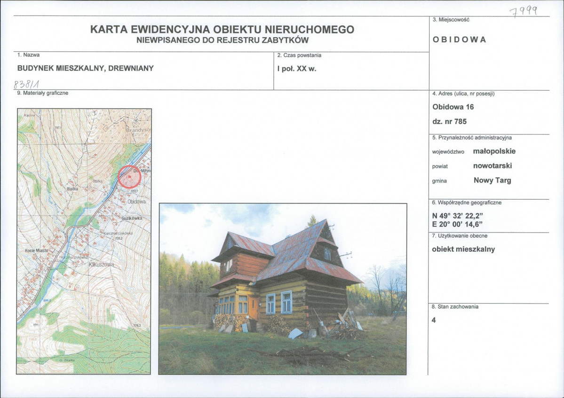Click the handwritten note '838/1'

26,84
